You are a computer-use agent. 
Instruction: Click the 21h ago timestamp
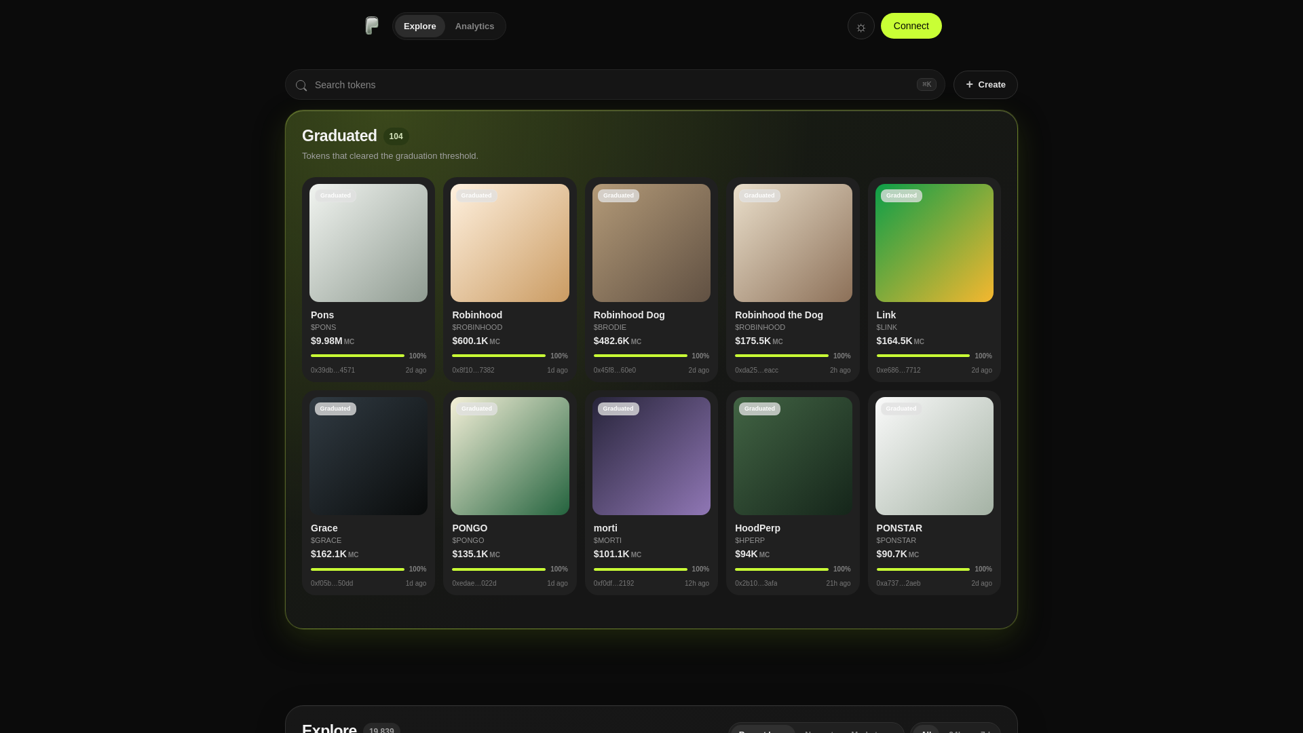coord(838,584)
